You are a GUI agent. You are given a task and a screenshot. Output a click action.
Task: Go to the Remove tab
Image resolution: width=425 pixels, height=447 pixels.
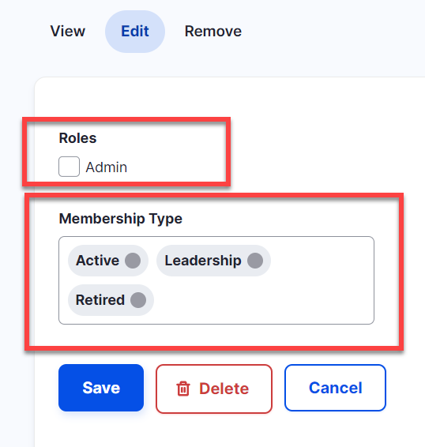click(x=213, y=32)
